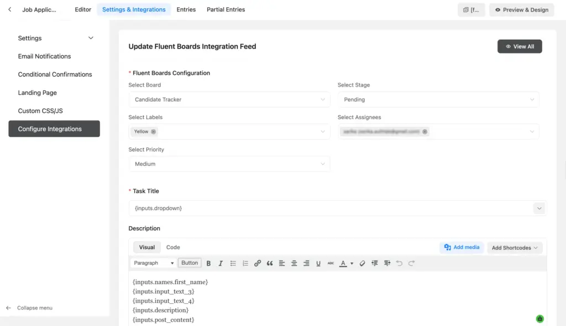Apply strikethrough formatting
The height and width of the screenshot is (326, 566).
[331, 263]
